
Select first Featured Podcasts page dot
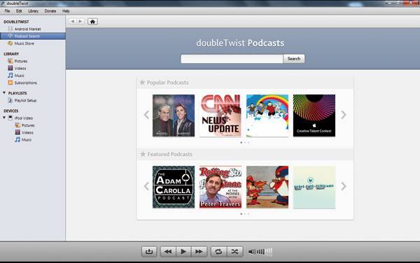(x=241, y=214)
